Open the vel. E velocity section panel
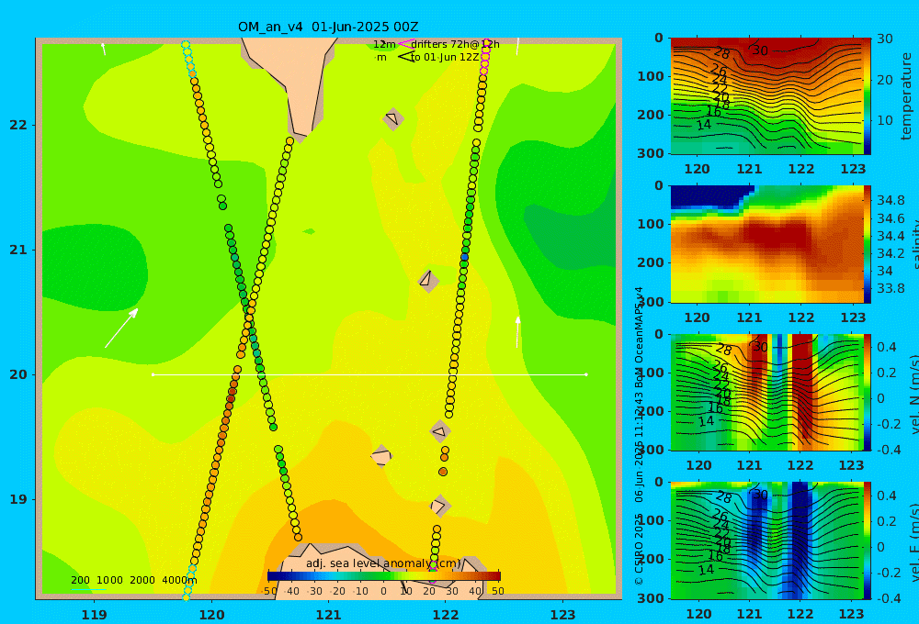 click(x=767, y=540)
